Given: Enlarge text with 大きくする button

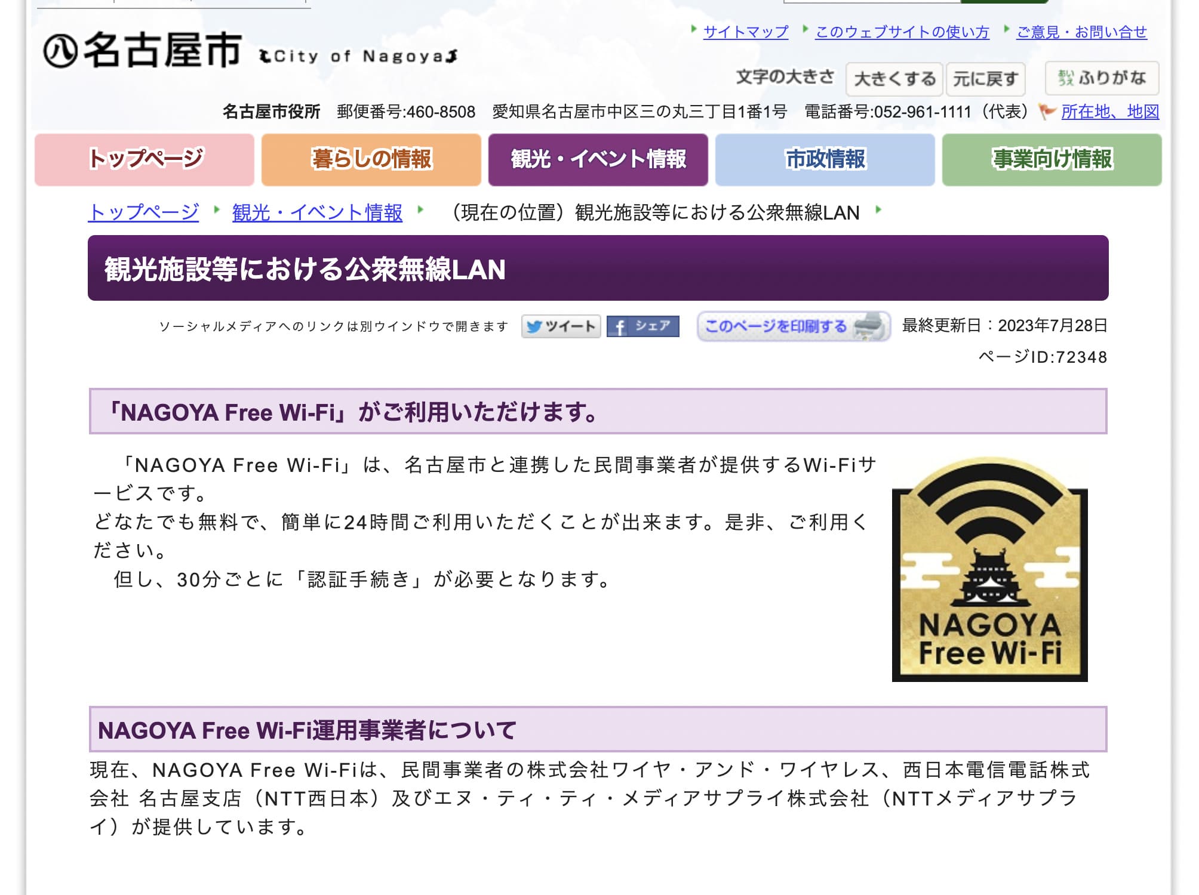Looking at the screenshot, I should coord(894,79).
